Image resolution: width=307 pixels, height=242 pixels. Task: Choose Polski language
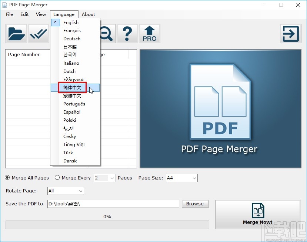pyautogui.click(x=75, y=120)
